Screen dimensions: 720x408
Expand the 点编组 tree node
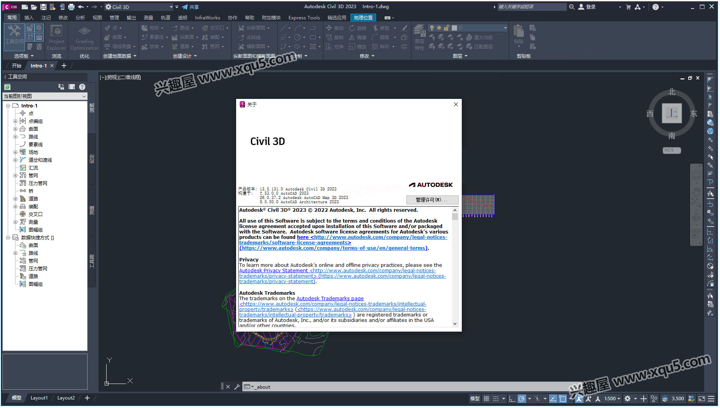16,121
